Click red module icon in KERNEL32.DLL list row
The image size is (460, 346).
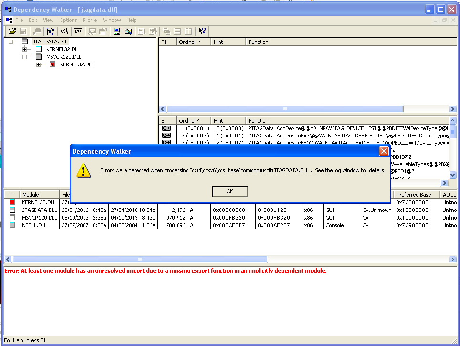click(12, 202)
